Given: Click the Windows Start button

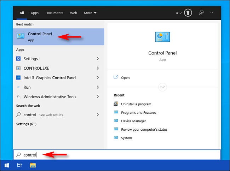Looking at the screenshot, I should pos(6,165).
